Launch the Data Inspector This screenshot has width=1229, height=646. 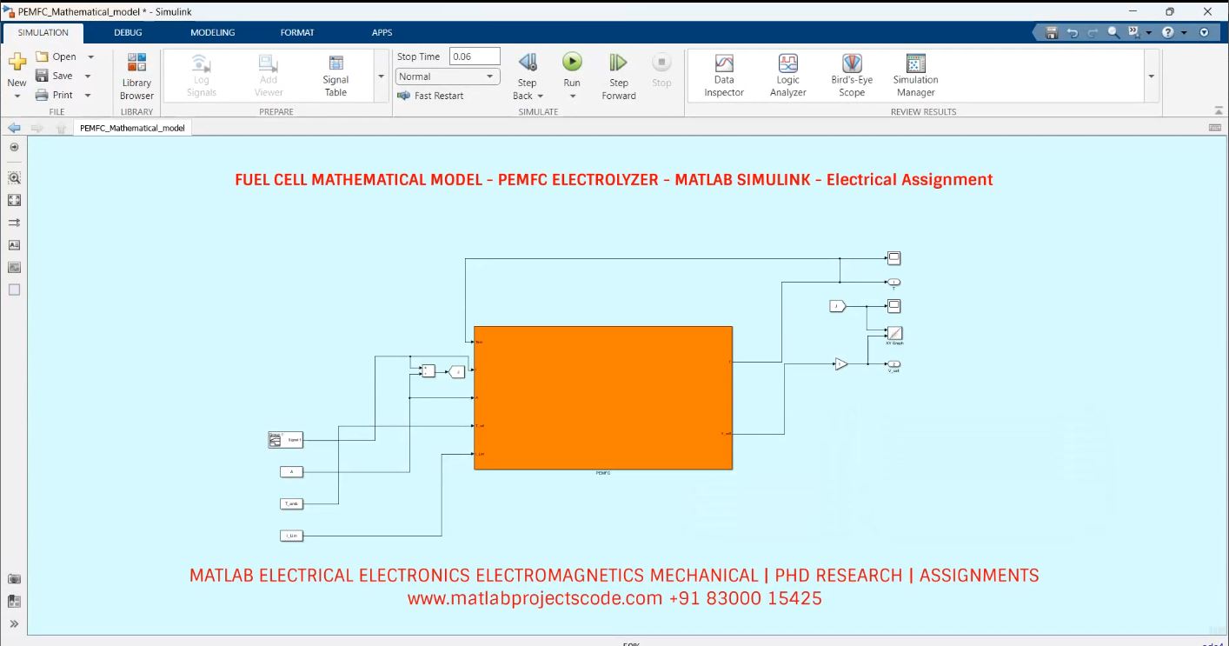point(722,74)
